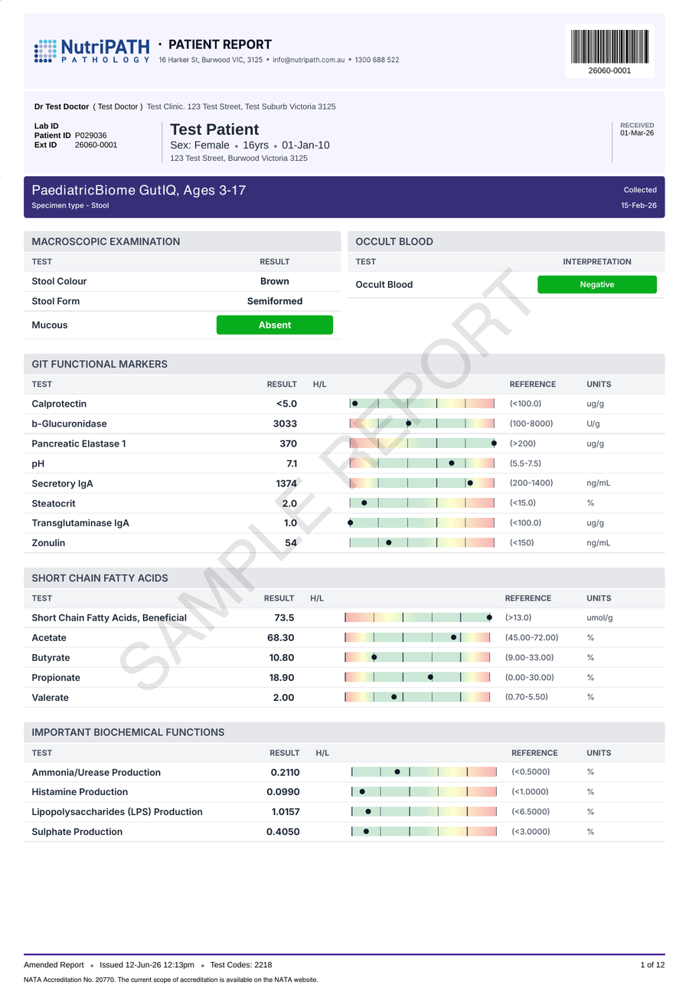Click the NATA Accreditation No. 20770 line

pyautogui.click(x=171, y=980)
